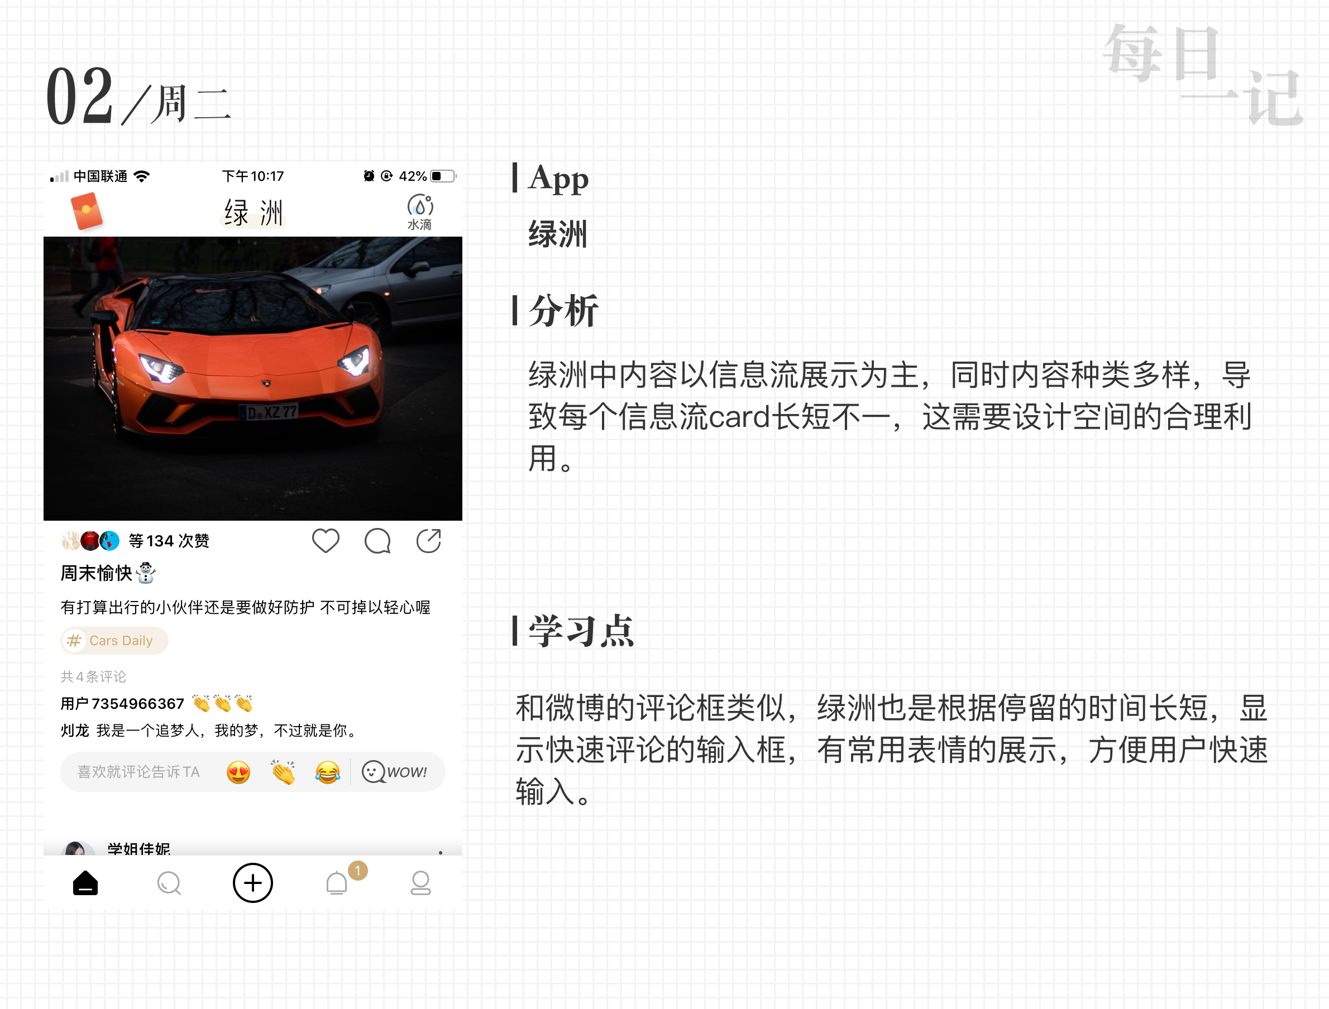1329x1009 pixels.
Task: Open the 水滴 water drop icon
Action: (x=420, y=212)
